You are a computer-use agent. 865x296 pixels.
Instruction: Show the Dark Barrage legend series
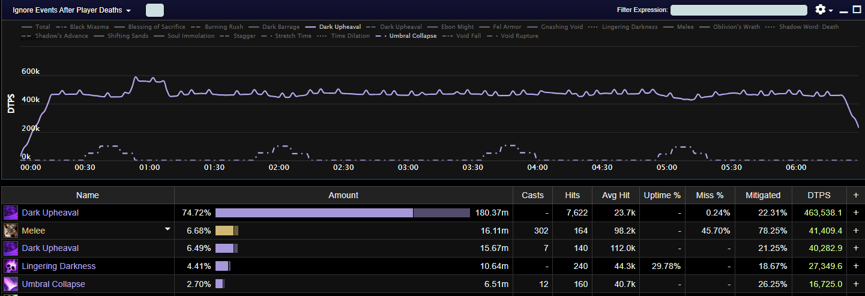pyautogui.click(x=273, y=27)
